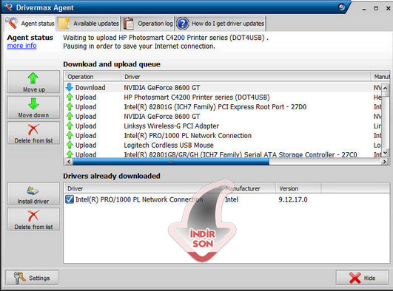The image size is (393, 291).
Task: Click the clipboard icon of Operation log
Action: pyautogui.click(x=129, y=24)
